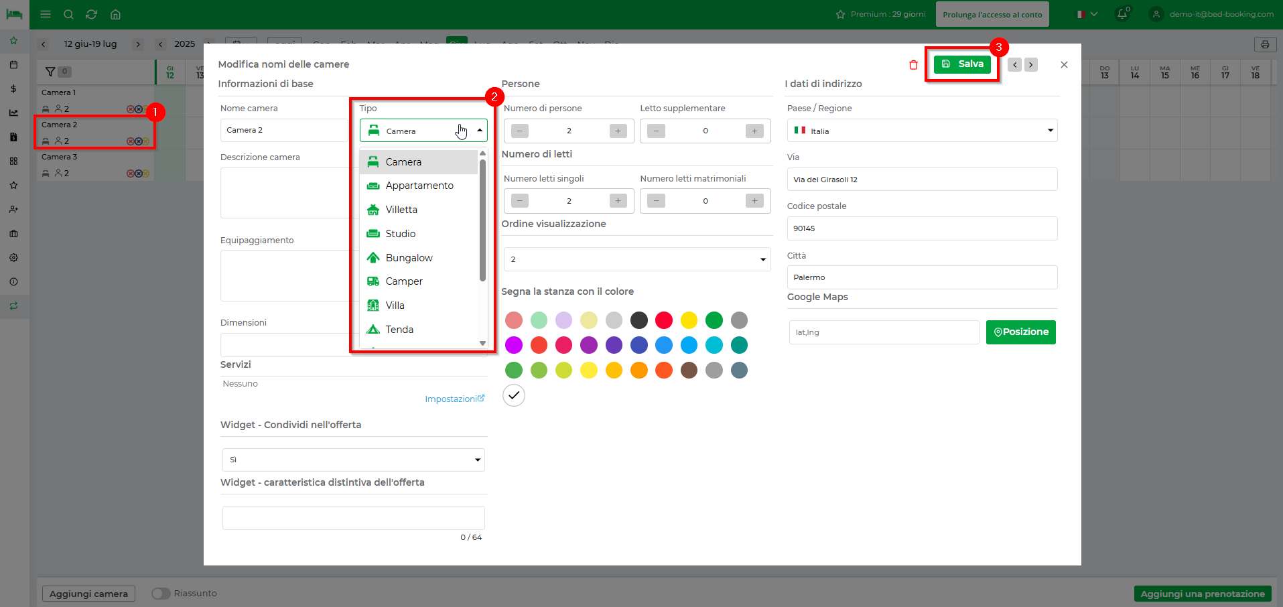The height and width of the screenshot is (607, 1283).
Task: Select Studio in Tipo list
Action: pyautogui.click(x=419, y=234)
